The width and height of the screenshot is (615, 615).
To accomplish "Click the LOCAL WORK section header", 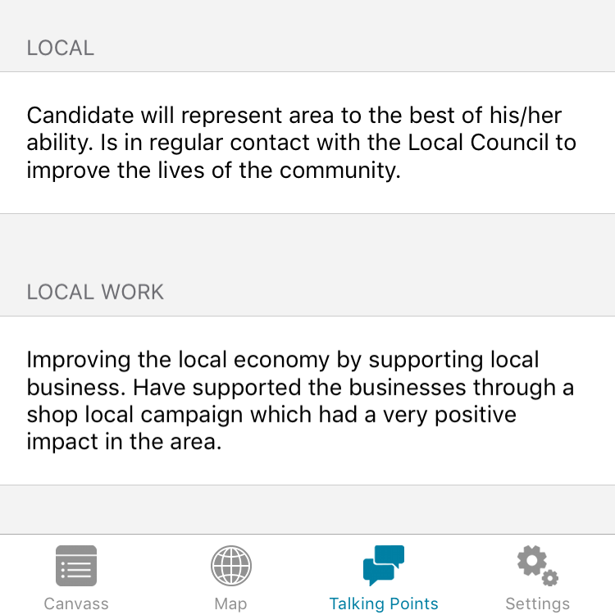I will point(95,293).
